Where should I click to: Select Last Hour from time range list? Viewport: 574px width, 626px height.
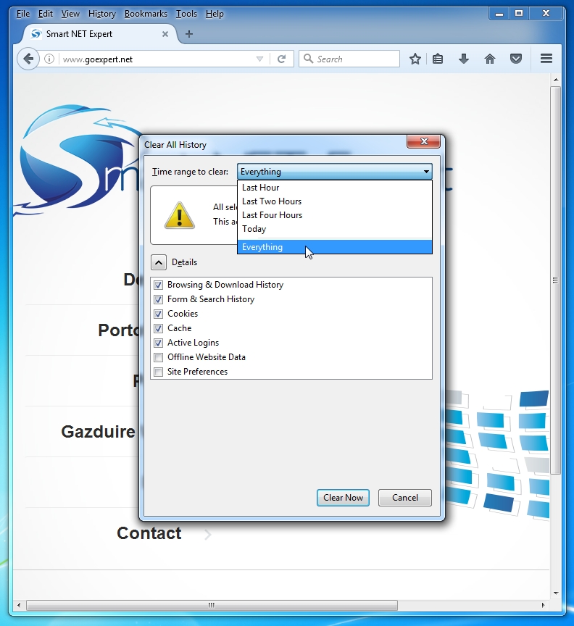pyautogui.click(x=261, y=188)
